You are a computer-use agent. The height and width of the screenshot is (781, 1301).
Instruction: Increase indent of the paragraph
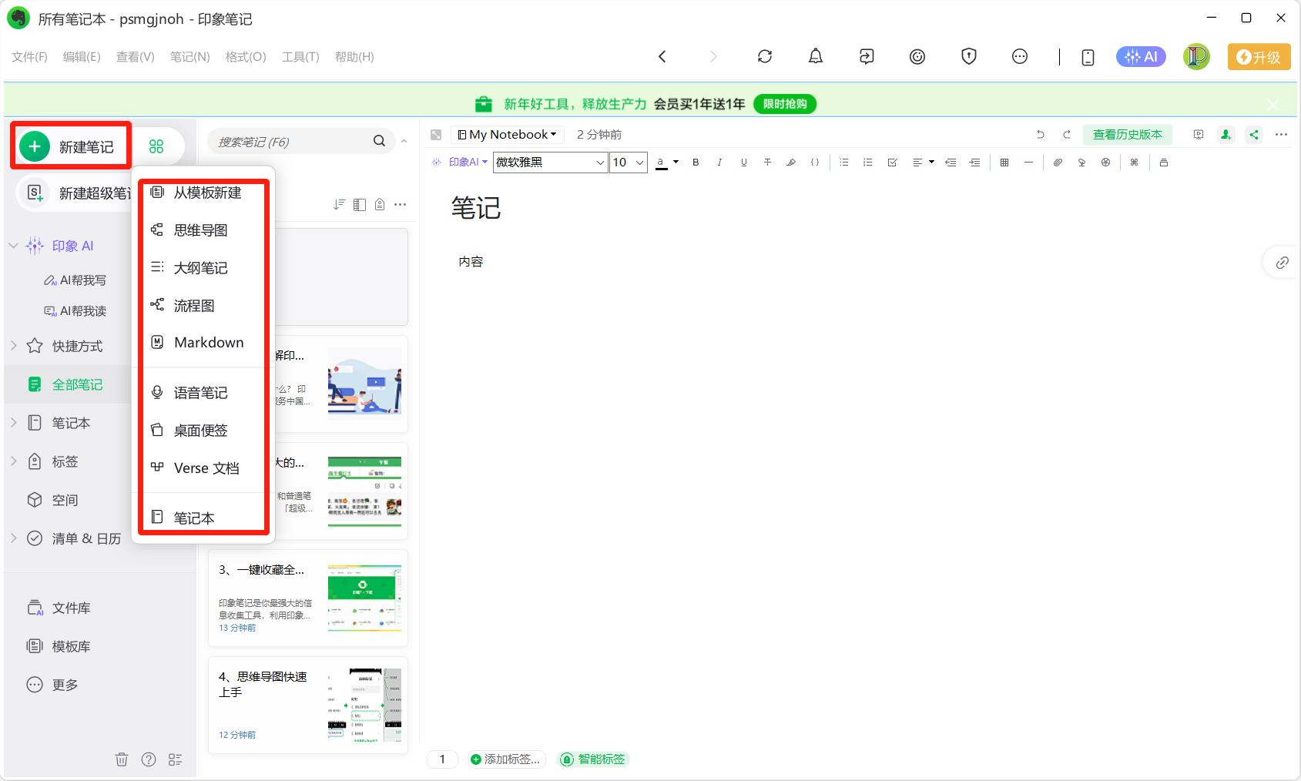coord(975,163)
